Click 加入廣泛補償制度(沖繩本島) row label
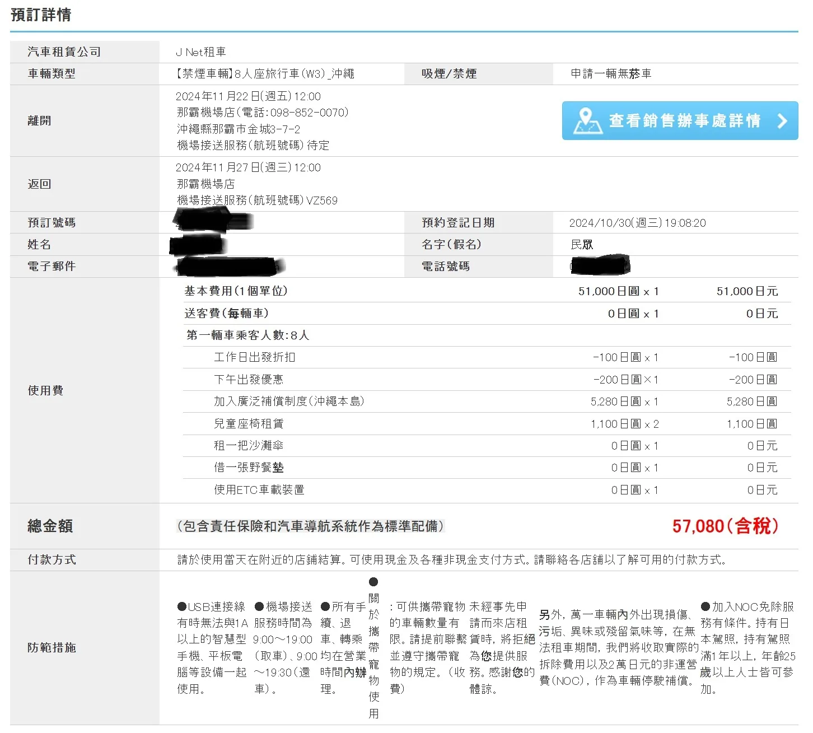The height and width of the screenshot is (733, 813). click(x=289, y=401)
